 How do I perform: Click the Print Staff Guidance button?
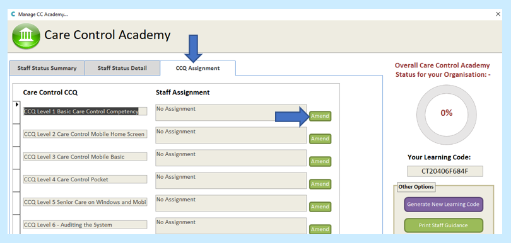443,225
